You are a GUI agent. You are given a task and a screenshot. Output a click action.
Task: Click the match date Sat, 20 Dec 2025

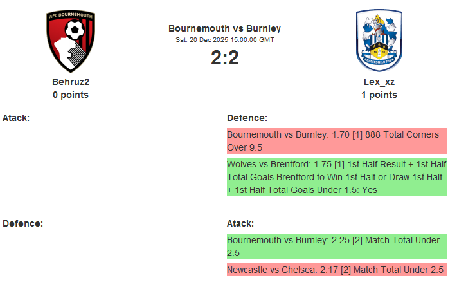[224, 39]
